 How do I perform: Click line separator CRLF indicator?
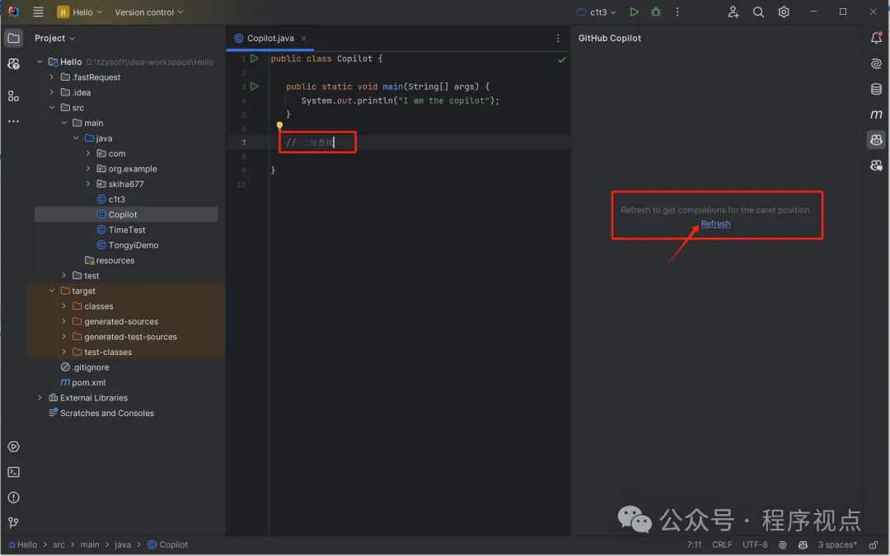point(722,544)
